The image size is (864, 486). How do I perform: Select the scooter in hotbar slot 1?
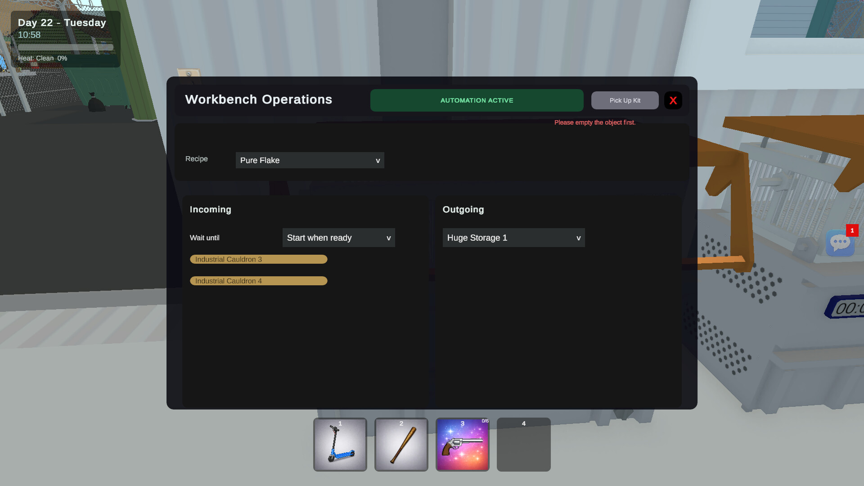click(x=340, y=445)
